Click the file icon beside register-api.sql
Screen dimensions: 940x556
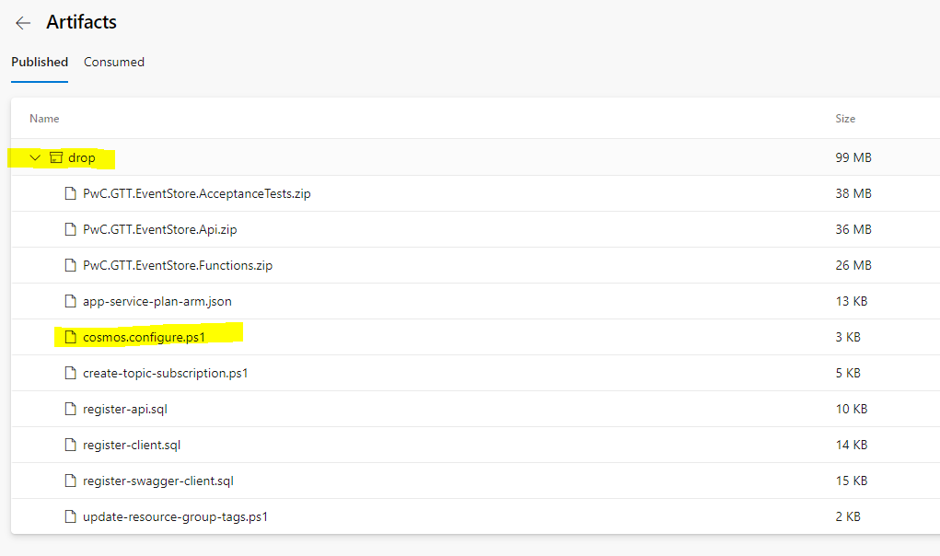tap(71, 408)
